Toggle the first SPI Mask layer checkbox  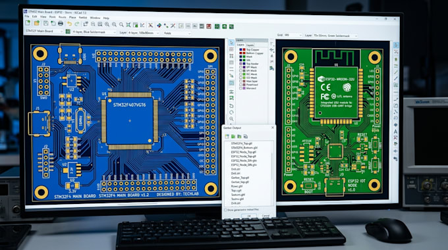[x=240, y=67]
